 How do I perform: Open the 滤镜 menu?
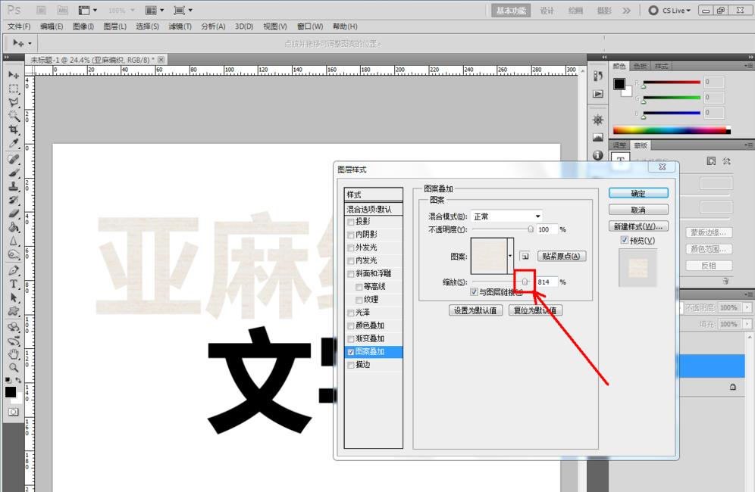180,26
